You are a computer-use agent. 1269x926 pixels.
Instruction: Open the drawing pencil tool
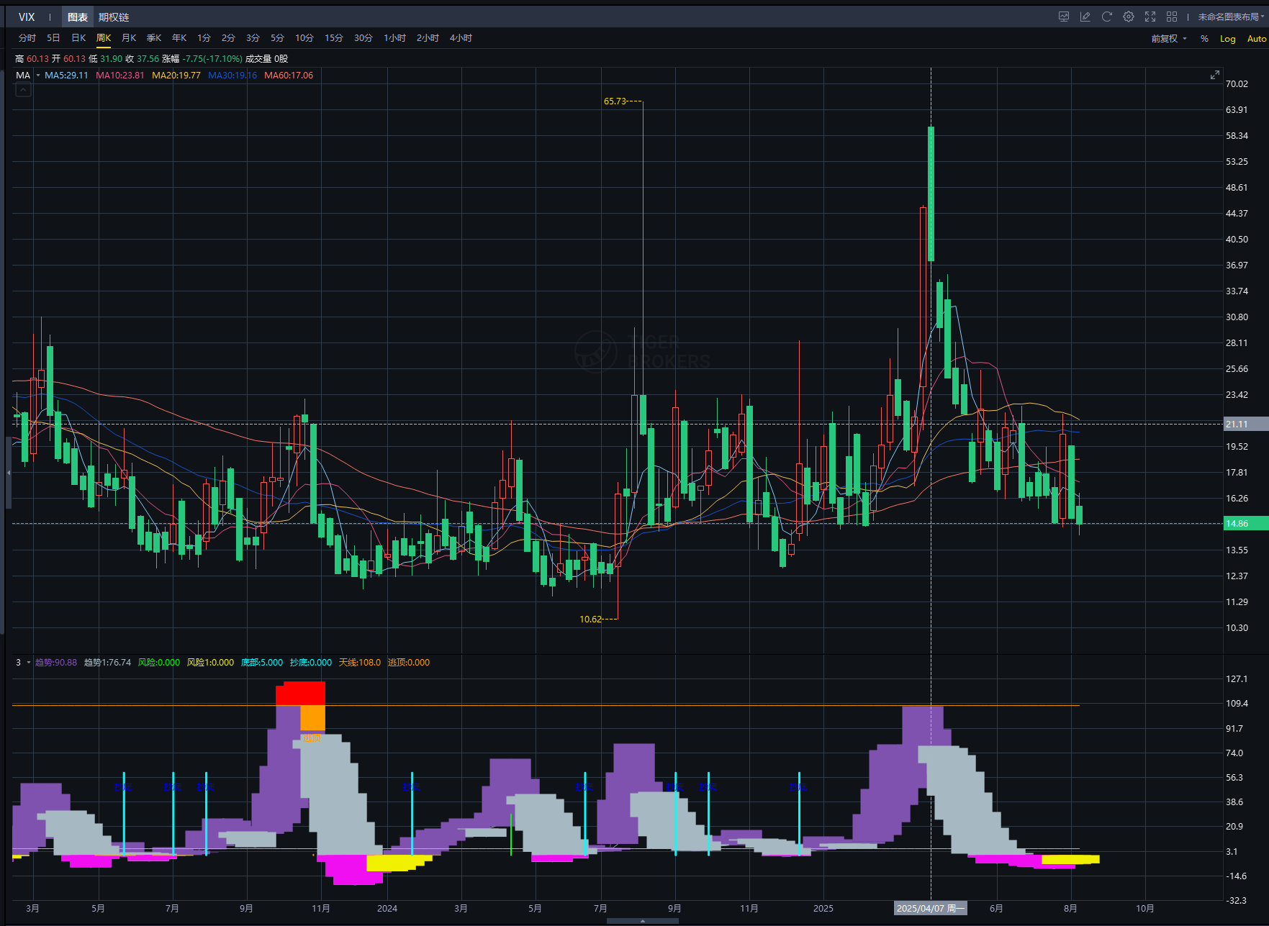point(1085,17)
